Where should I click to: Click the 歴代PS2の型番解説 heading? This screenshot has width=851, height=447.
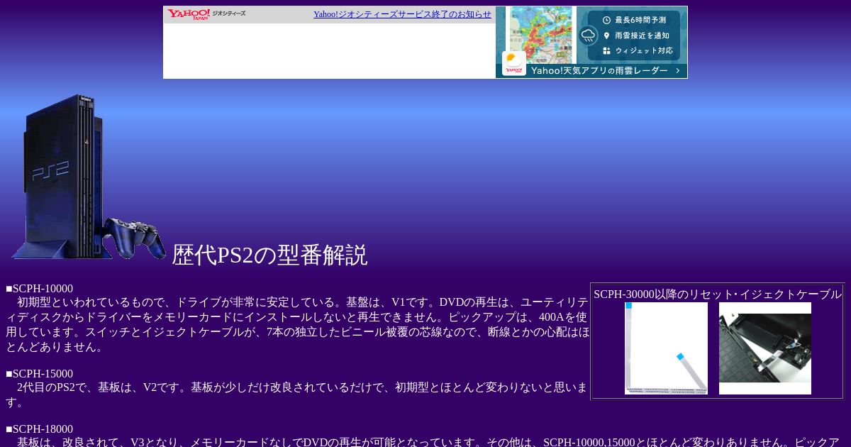point(269,255)
